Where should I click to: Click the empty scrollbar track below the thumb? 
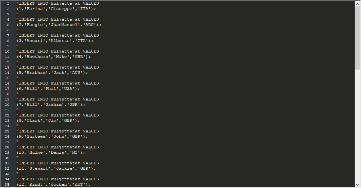[357, 126]
